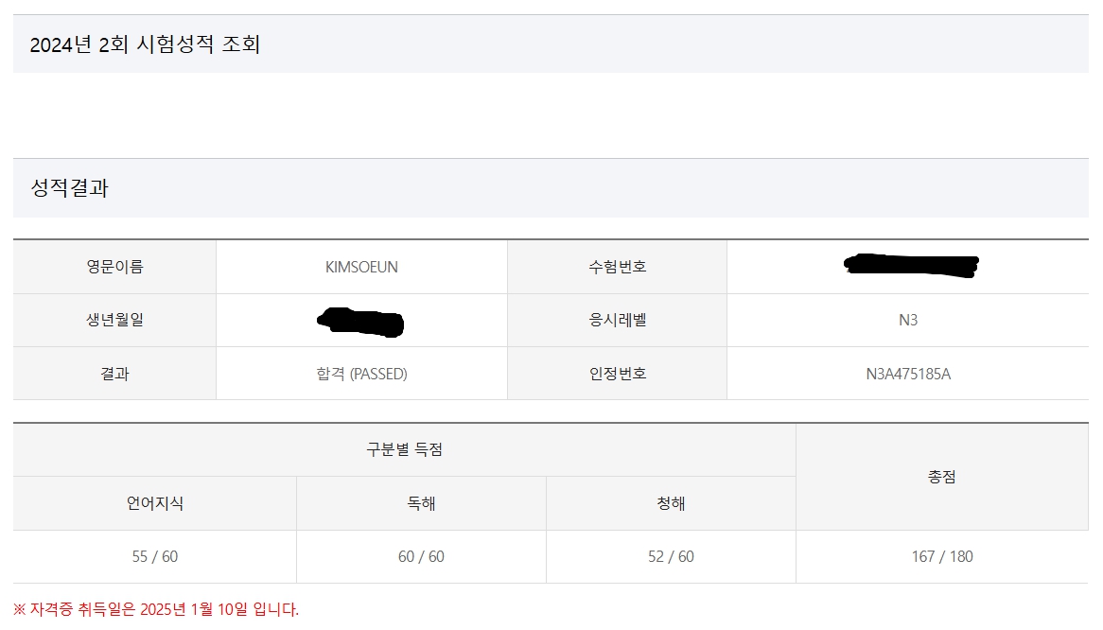The height and width of the screenshot is (630, 1103).
Task: Click the red 자격증 취득일 notice text
Action: [x=156, y=609]
